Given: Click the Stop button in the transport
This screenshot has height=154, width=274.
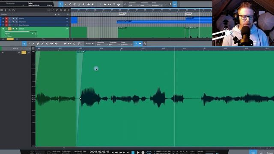Looking at the screenshot, I should (x=133, y=153).
